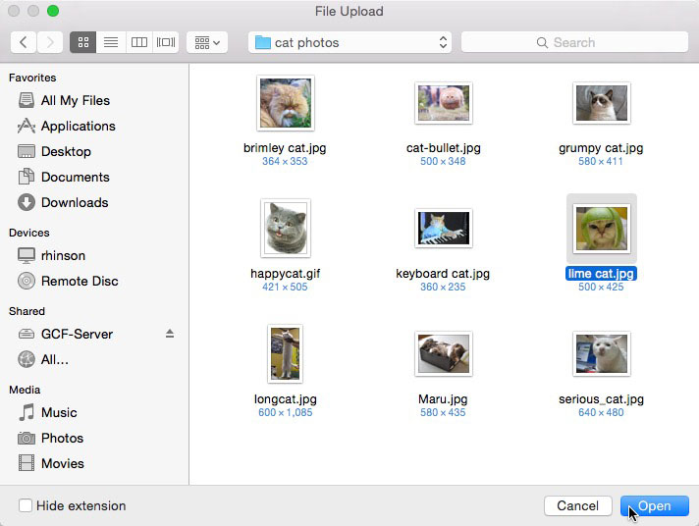Viewport: 699px width, 526px height.
Task: Select the keyboard cat.jpg file
Action: [x=443, y=230]
